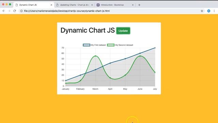Click the May axis label
Viewport: 218px width, 123px height.
125,89
